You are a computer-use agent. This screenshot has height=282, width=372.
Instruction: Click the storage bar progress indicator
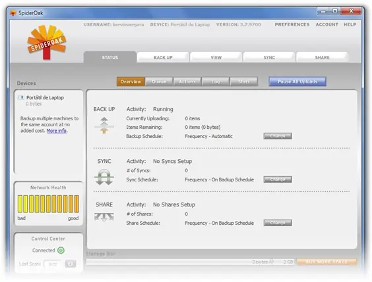tap(190, 262)
